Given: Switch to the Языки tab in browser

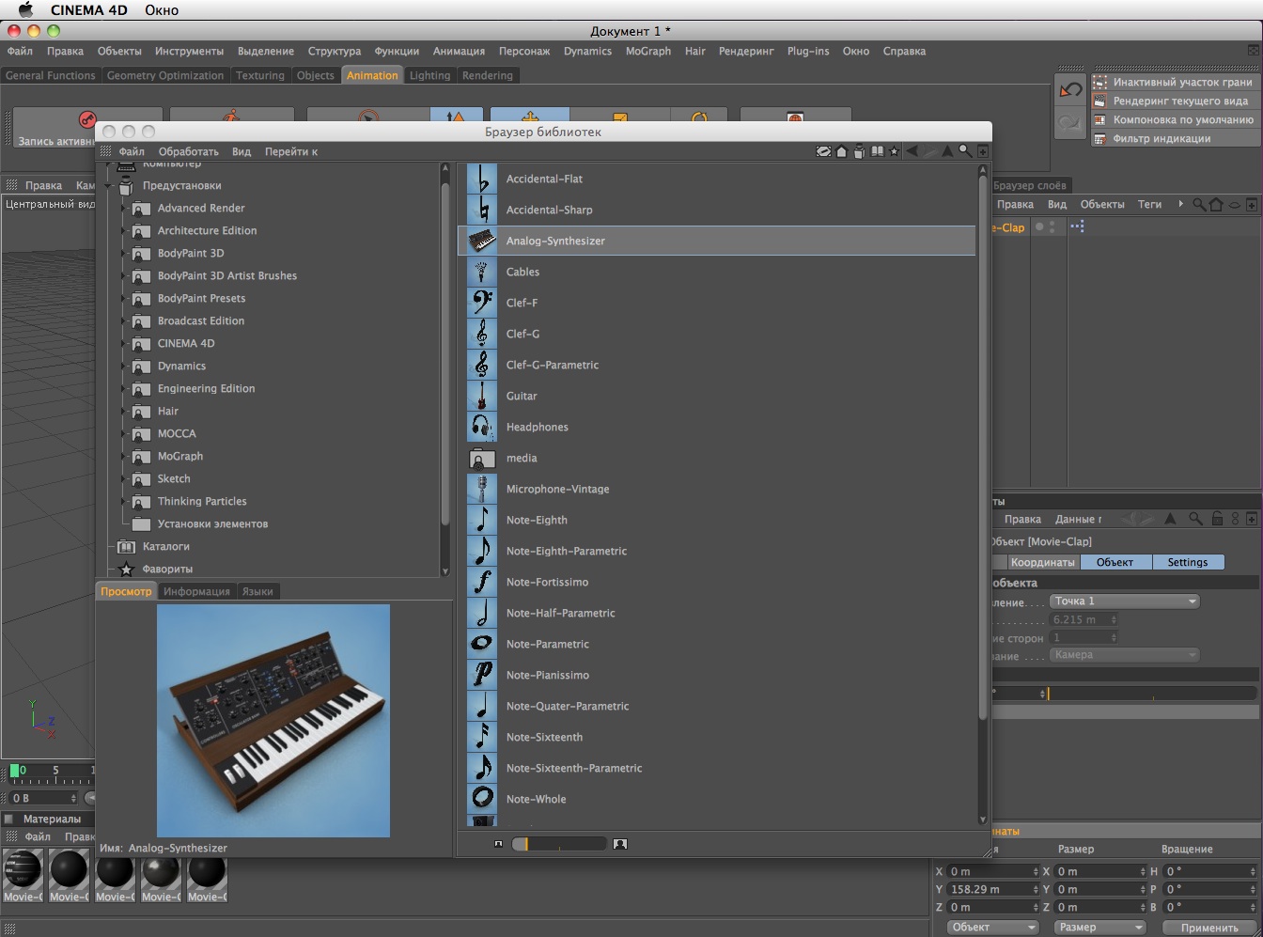Looking at the screenshot, I should pyautogui.click(x=257, y=591).
